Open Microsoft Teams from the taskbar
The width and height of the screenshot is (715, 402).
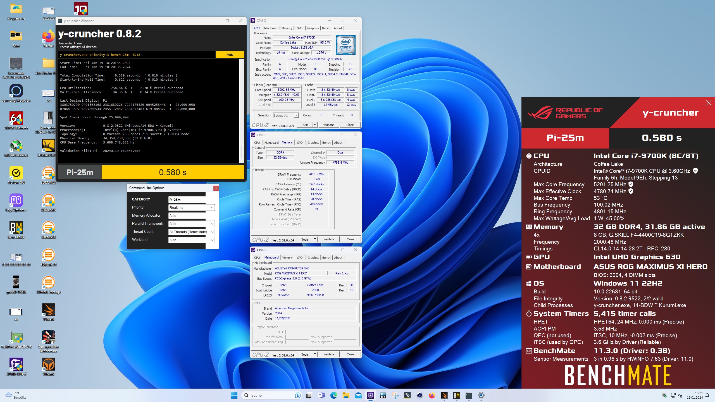[x=321, y=395]
